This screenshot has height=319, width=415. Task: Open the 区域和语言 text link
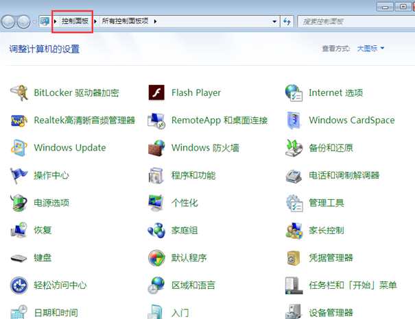point(193,285)
